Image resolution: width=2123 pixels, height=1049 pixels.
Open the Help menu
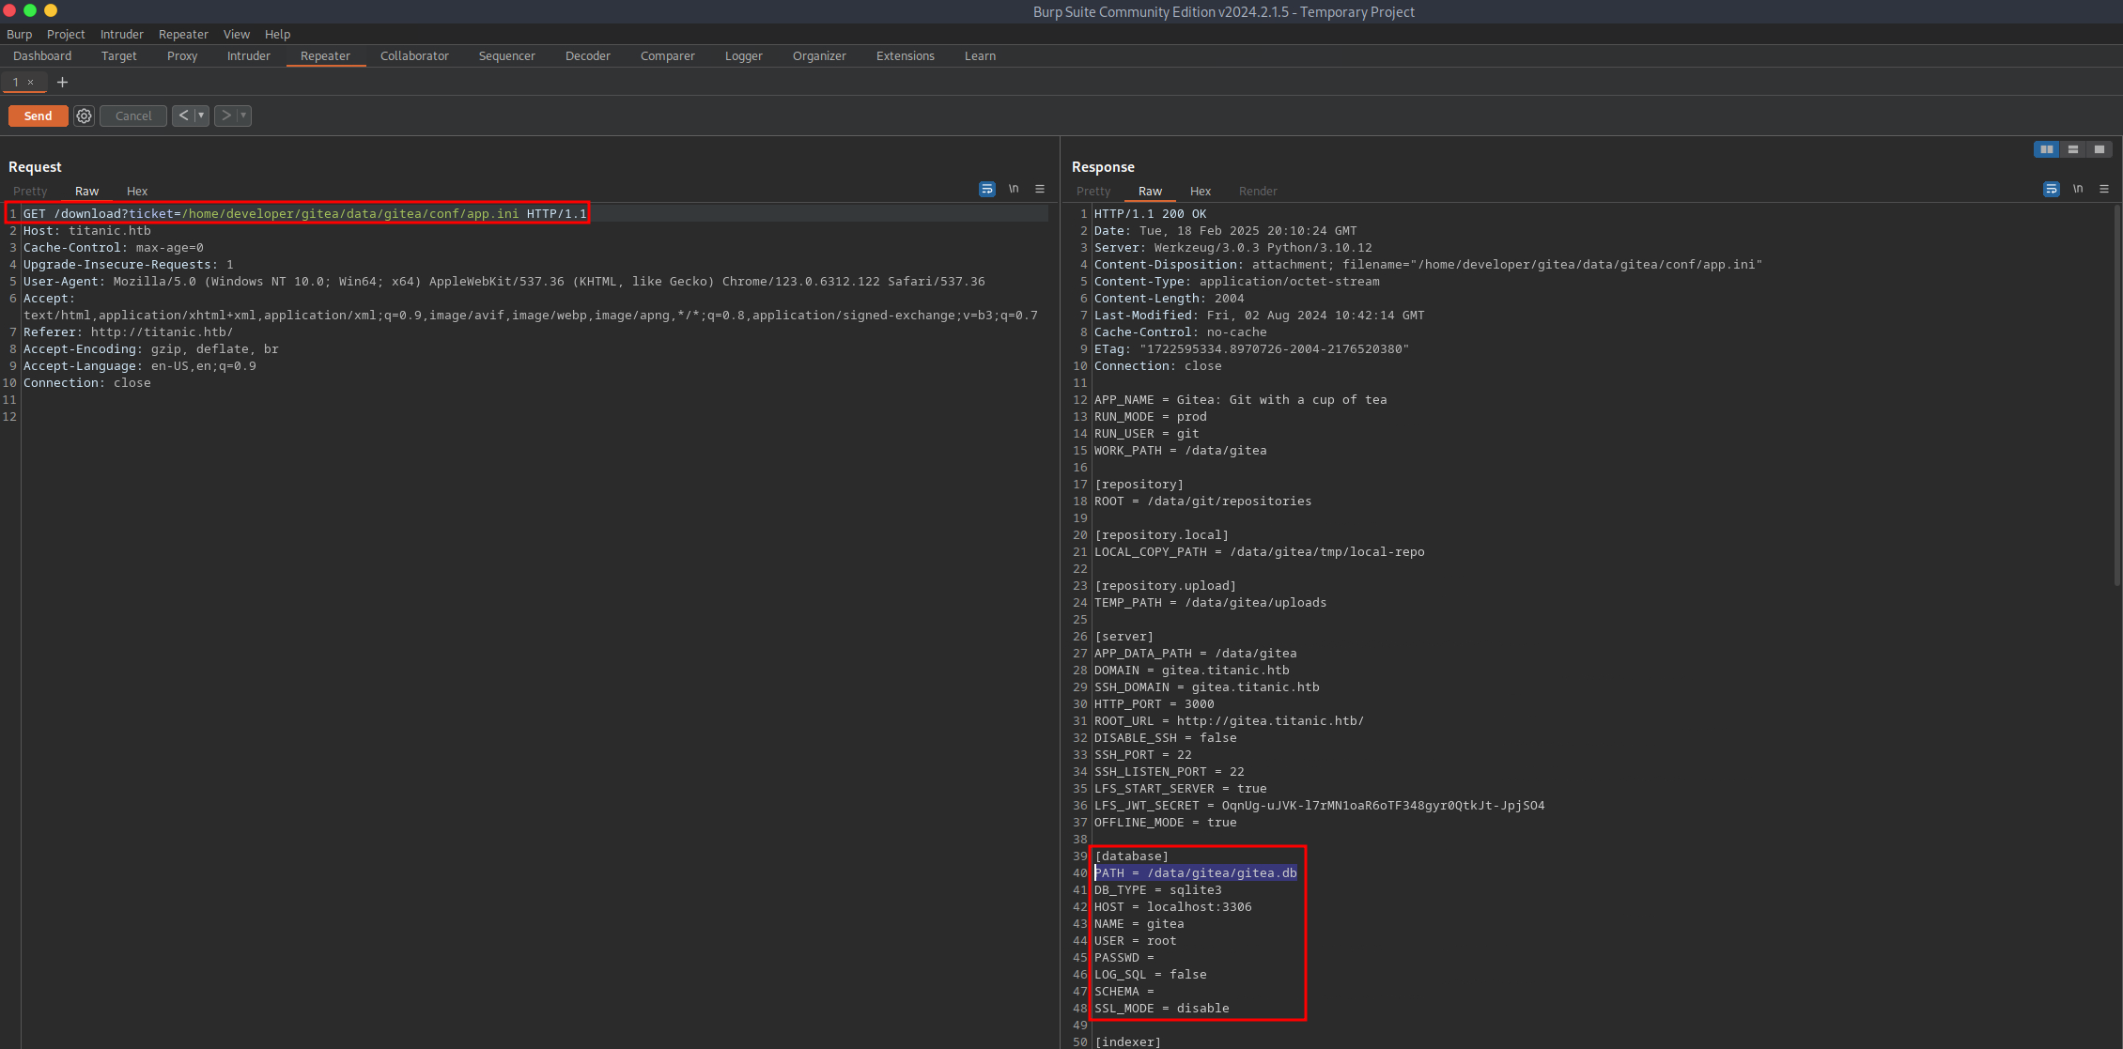277,34
